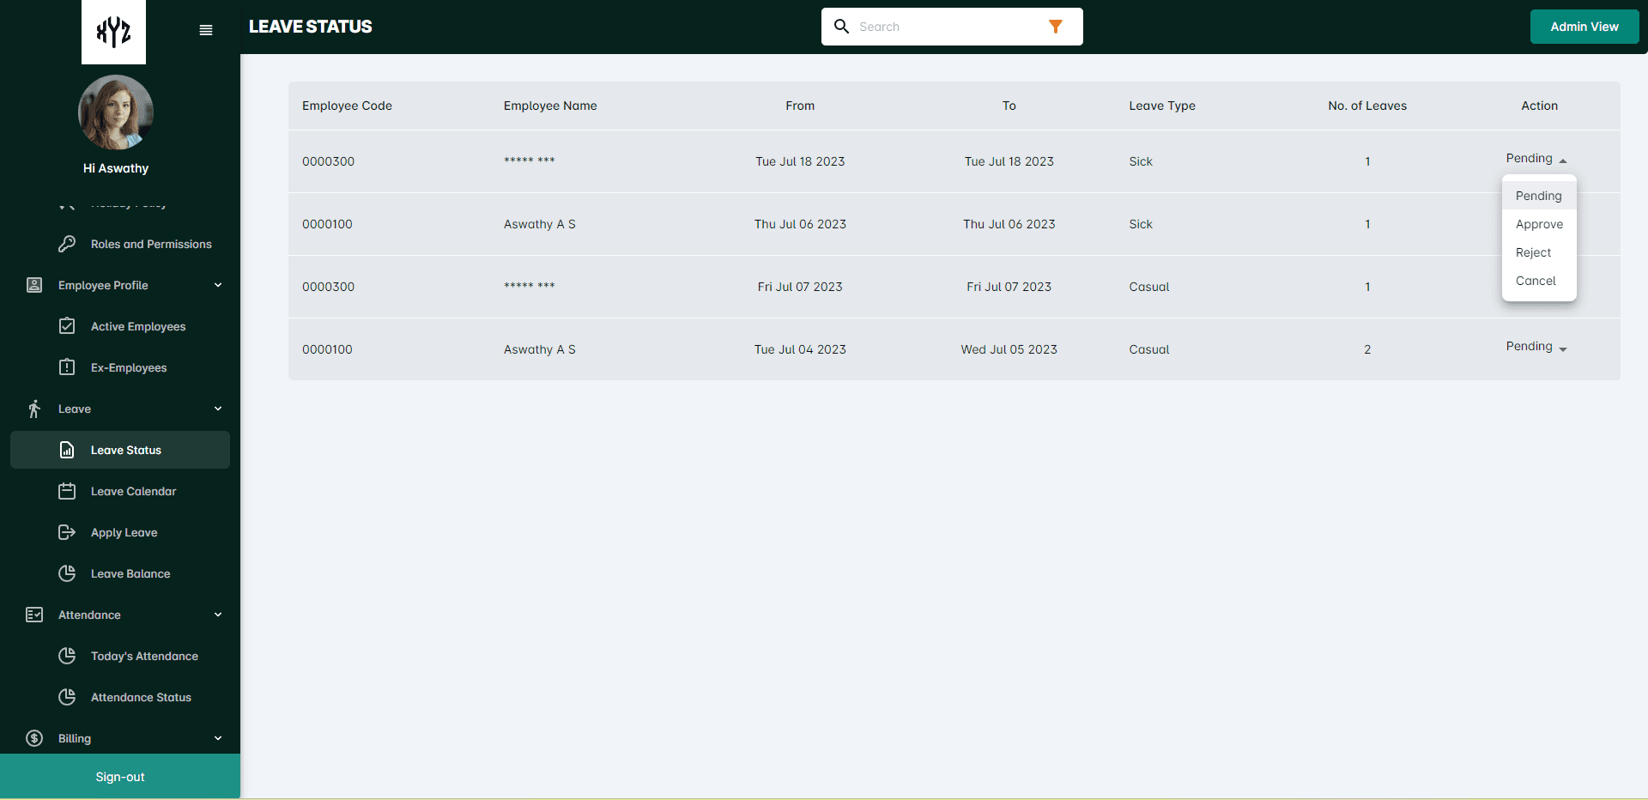Screen dimensions: 1648x800
Task: Select Cancel option in action menu
Action: 1536,281
